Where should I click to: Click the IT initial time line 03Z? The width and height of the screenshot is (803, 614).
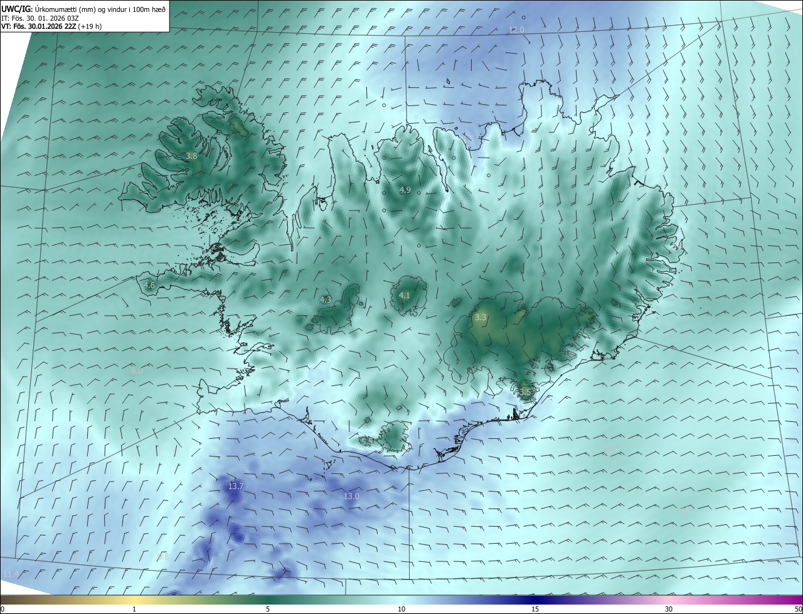[x=40, y=18]
